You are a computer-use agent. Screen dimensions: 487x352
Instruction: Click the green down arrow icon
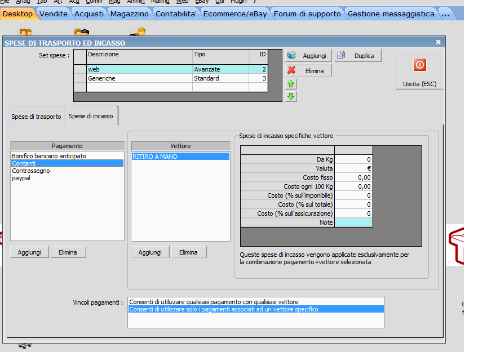[291, 96]
